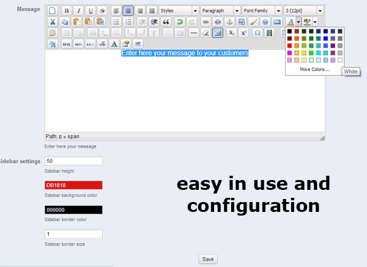
Task: Toggle underline formatting
Action: coord(91,11)
